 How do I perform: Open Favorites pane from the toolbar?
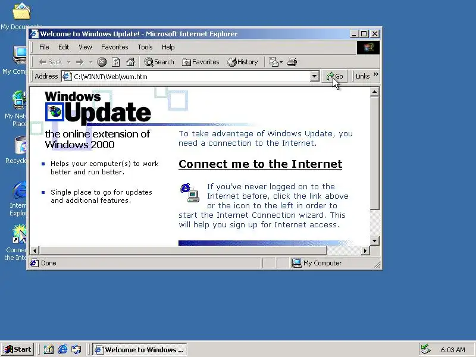pyautogui.click(x=201, y=62)
